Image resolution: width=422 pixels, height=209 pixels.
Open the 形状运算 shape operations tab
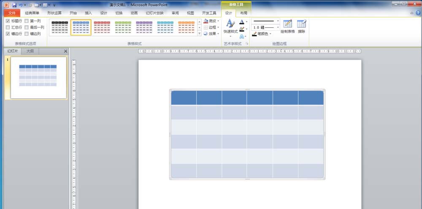(x=54, y=13)
